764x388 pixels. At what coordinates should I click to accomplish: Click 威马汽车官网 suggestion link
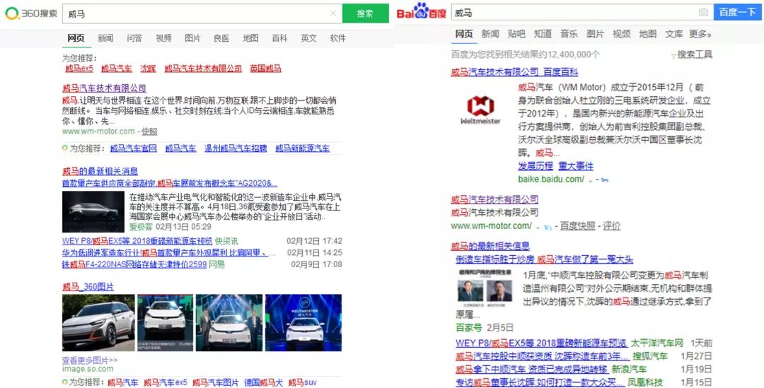point(134,148)
